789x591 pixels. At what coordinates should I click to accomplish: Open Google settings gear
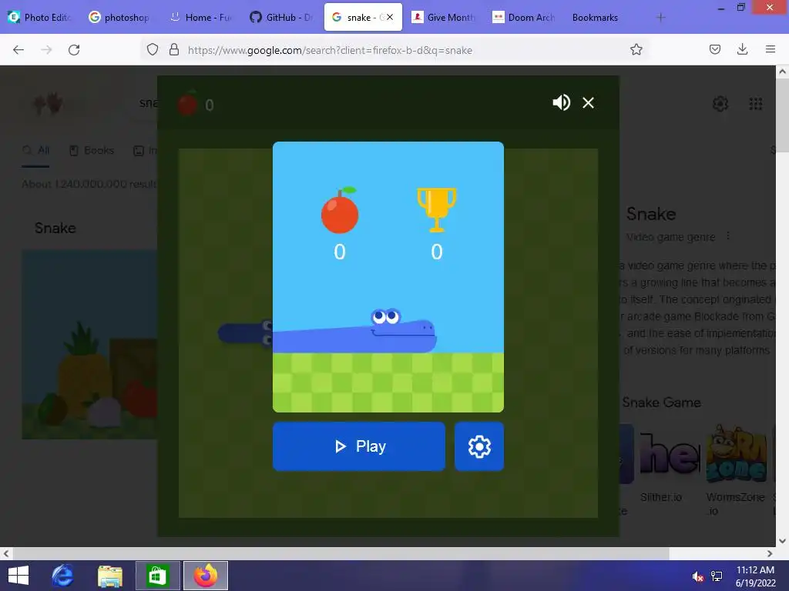click(x=720, y=104)
